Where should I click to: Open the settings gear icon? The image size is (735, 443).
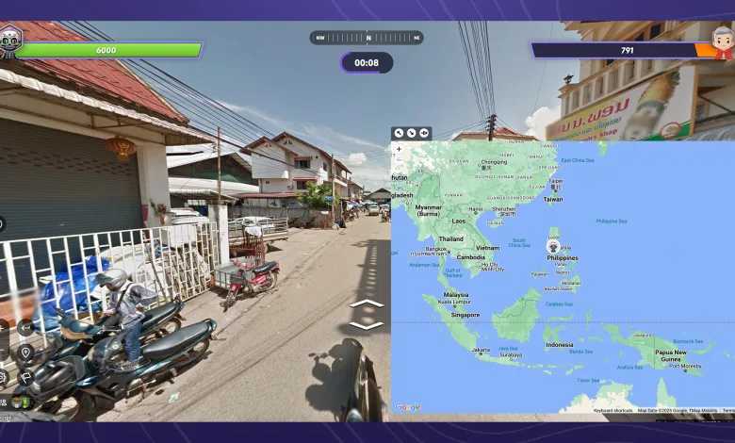3,376
